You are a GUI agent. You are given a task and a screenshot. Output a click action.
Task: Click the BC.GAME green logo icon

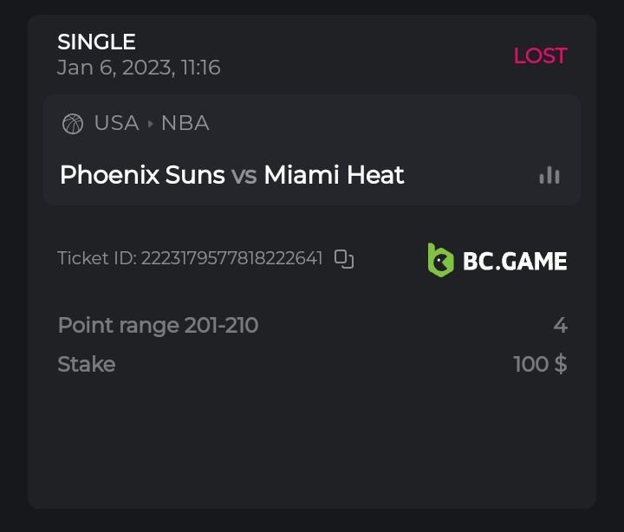[440, 260]
